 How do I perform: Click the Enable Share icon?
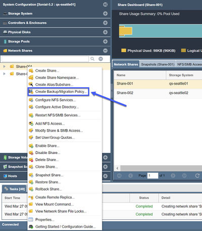click(31, 146)
